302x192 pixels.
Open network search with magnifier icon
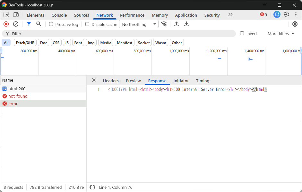[x=39, y=24]
